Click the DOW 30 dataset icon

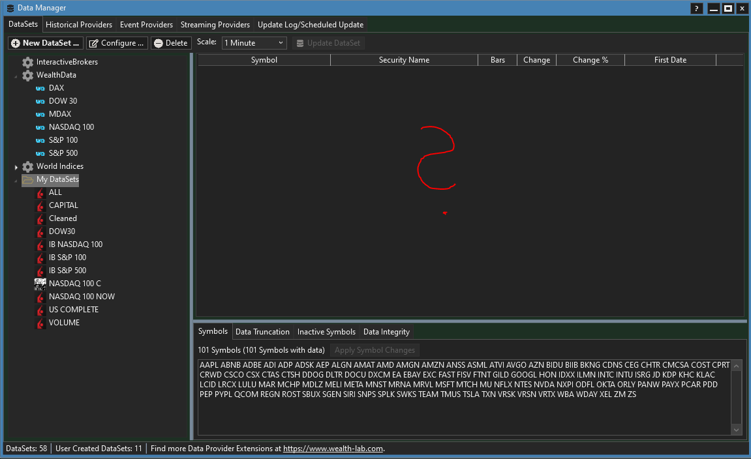pos(40,101)
